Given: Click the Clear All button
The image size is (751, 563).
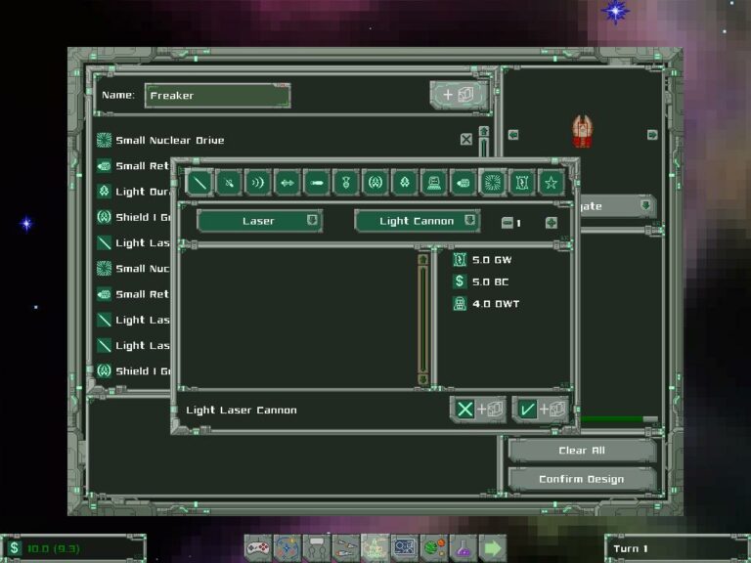Looking at the screenshot, I should coord(582,450).
